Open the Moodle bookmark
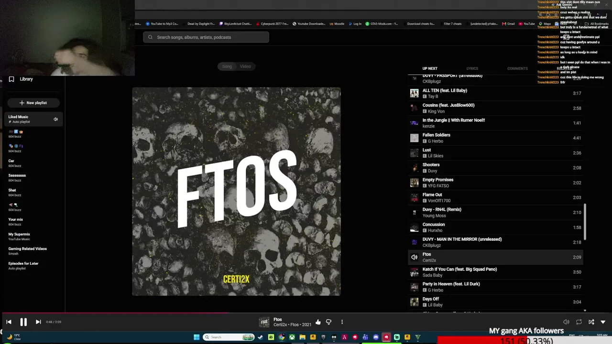Image resolution: width=612 pixels, height=344 pixels. tap(337, 24)
